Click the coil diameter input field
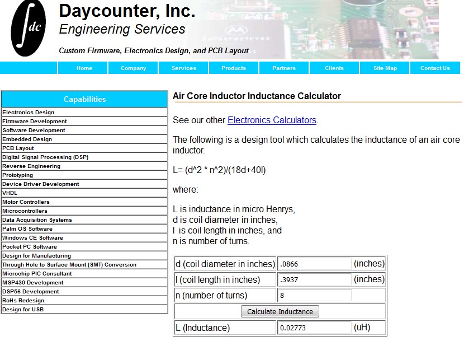Image resolution: width=464 pixels, height=341 pixels. pyautogui.click(x=313, y=264)
